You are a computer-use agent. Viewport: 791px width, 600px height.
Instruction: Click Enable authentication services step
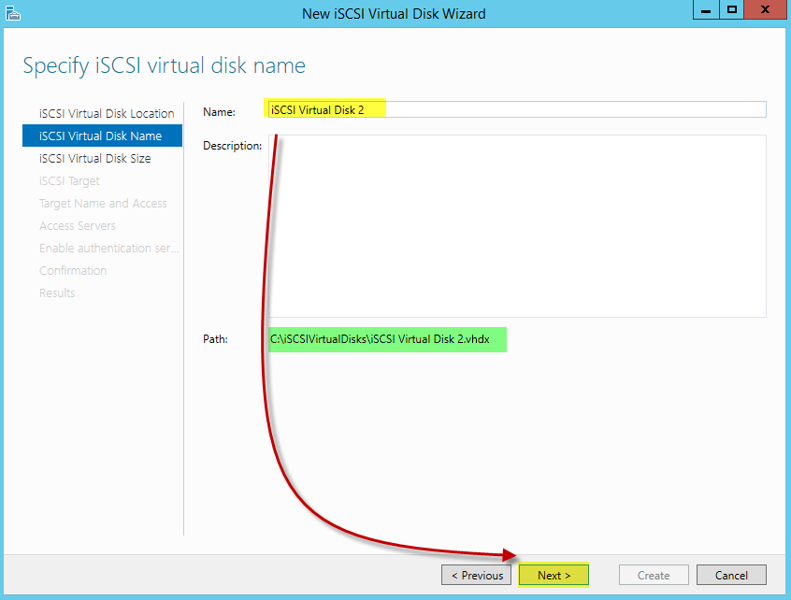click(x=108, y=248)
